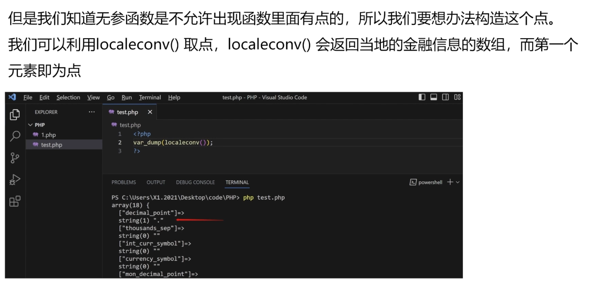Open Explorer more actions ellipsis
612x301 pixels.
[x=92, y=112]
